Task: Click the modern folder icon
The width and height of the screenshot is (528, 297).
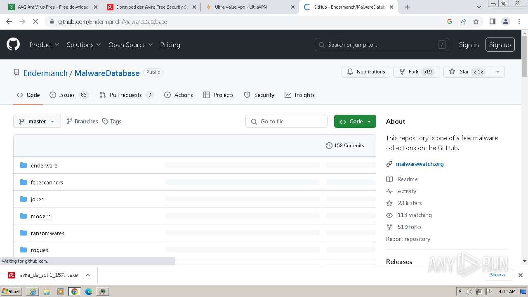Action: [x=24, y=216]
